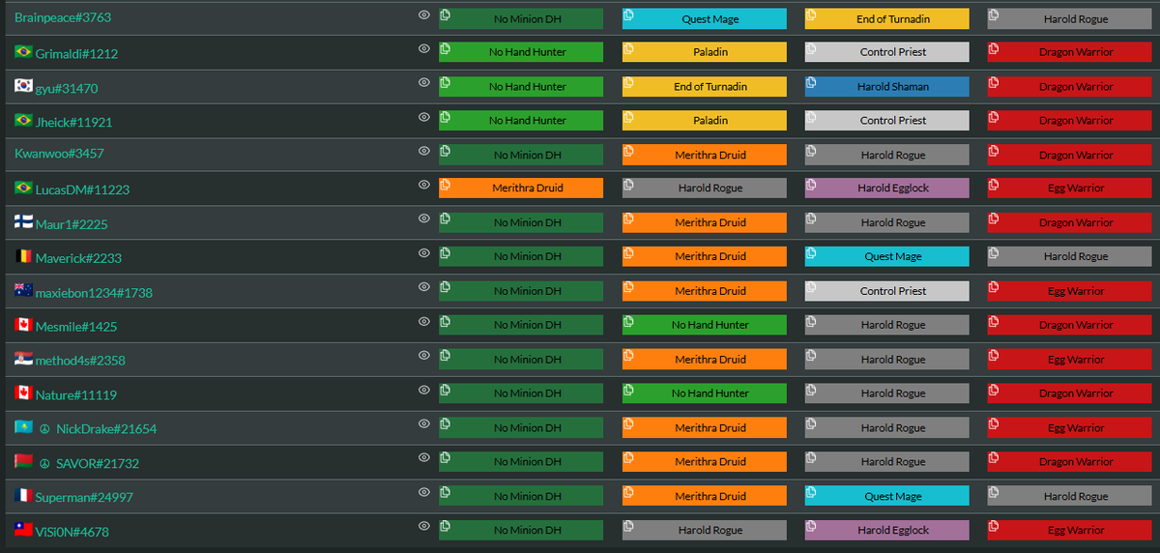Toggle the eye icon for Grimaldi#1212
This screenshot has width=1160, height=553.
pos(423,48)
